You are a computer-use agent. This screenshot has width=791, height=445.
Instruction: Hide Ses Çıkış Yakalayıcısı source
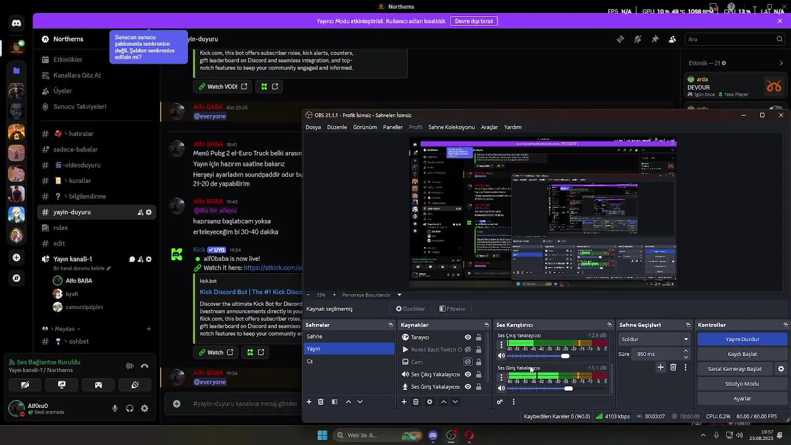pos(468,375)
